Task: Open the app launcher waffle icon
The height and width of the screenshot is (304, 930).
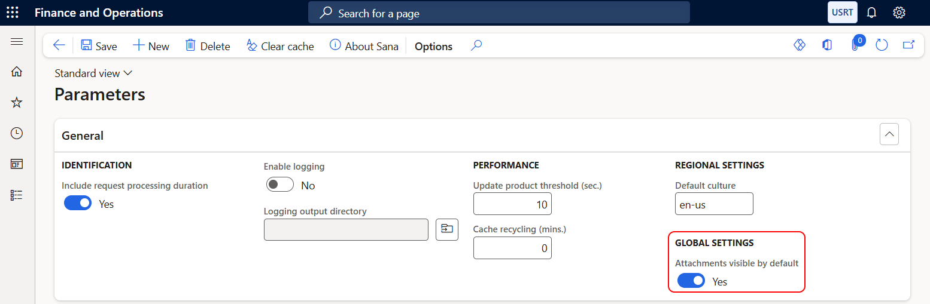Action: pyautogui.click(x=12, y=13)
